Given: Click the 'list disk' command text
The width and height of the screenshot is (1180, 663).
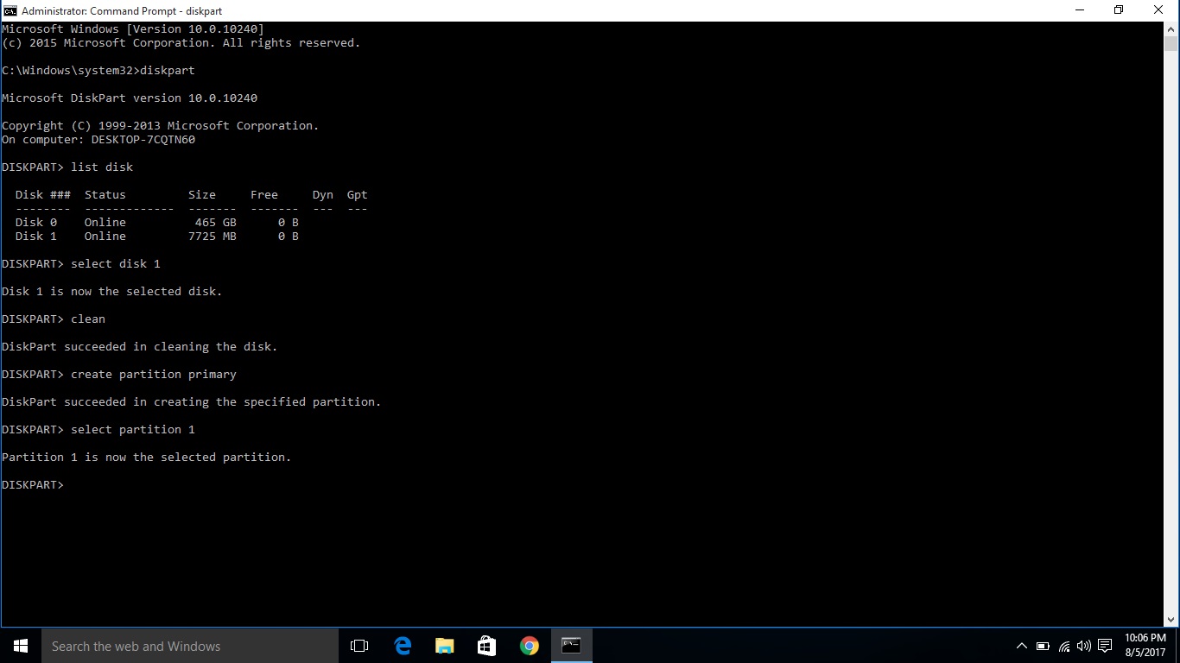Looking at the screenshot, I should 102,167.
